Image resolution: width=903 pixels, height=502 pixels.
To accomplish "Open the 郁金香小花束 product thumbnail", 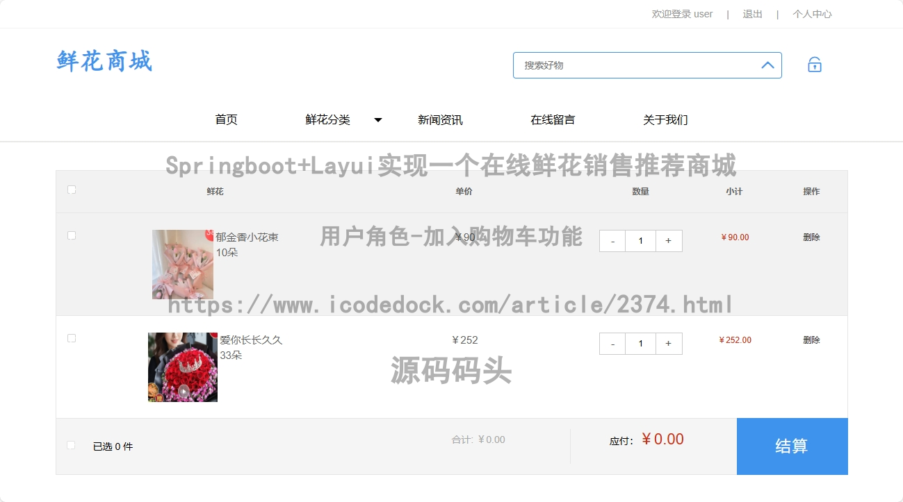I will [183, 265].
